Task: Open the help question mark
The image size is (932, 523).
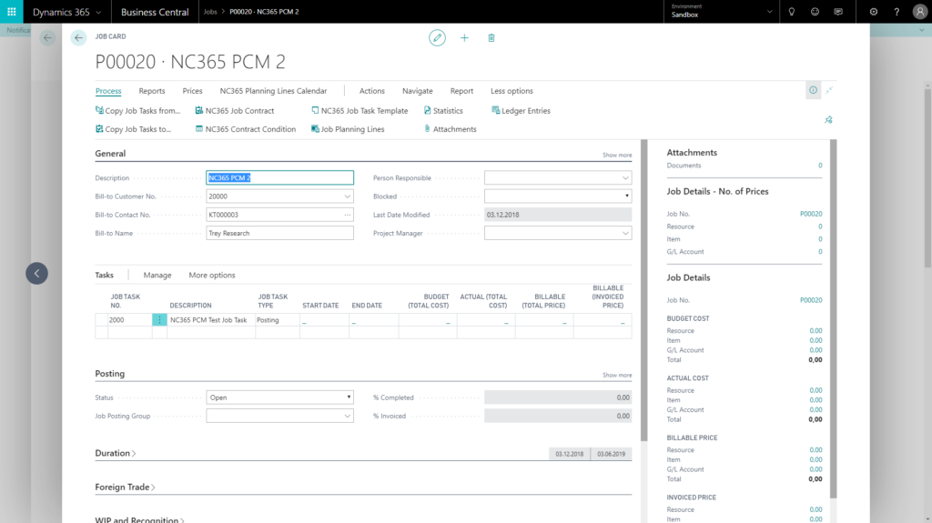Action: (897, 12)
